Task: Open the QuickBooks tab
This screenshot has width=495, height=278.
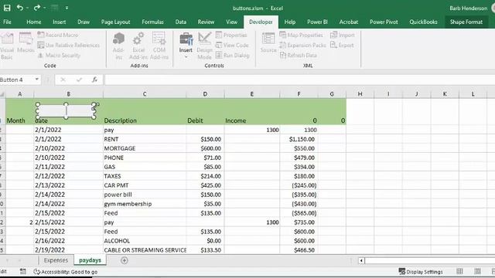Action: click(423, 22)
